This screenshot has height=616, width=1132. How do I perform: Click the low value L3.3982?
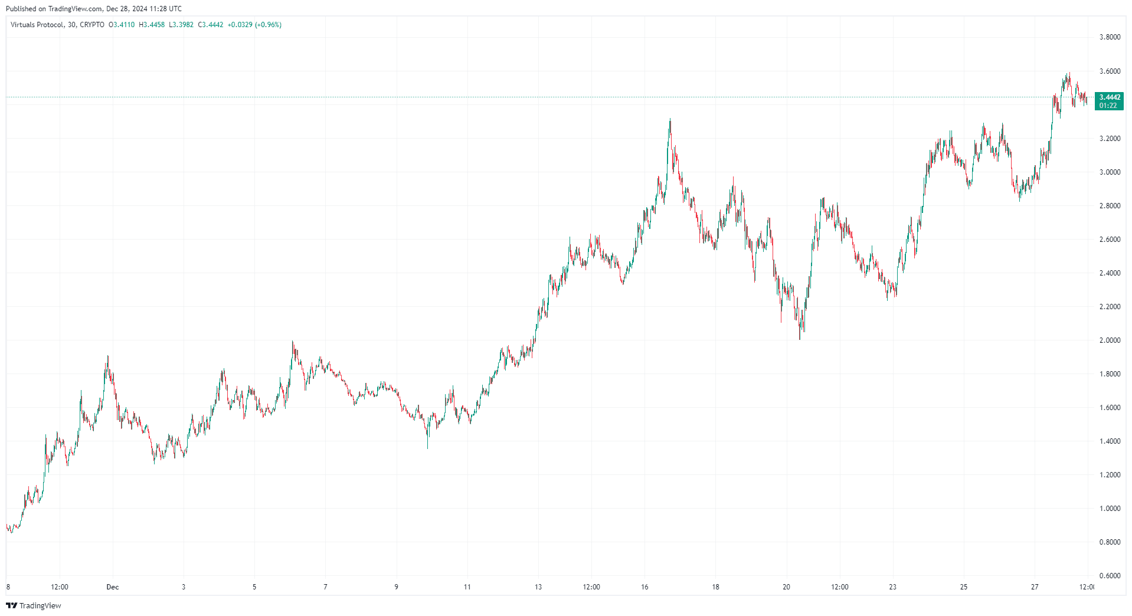click(181, 25)
